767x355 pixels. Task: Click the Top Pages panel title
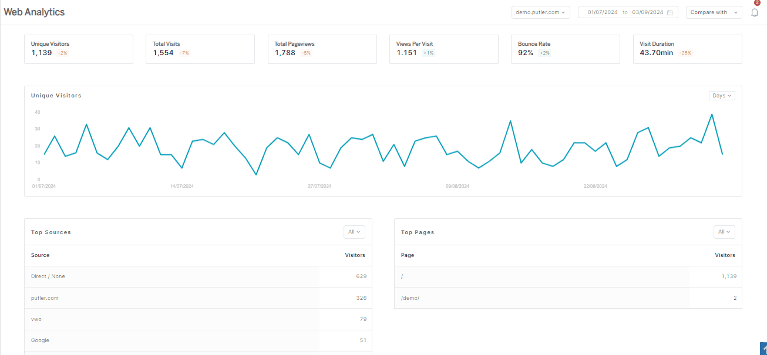click(x=418, y=232)
